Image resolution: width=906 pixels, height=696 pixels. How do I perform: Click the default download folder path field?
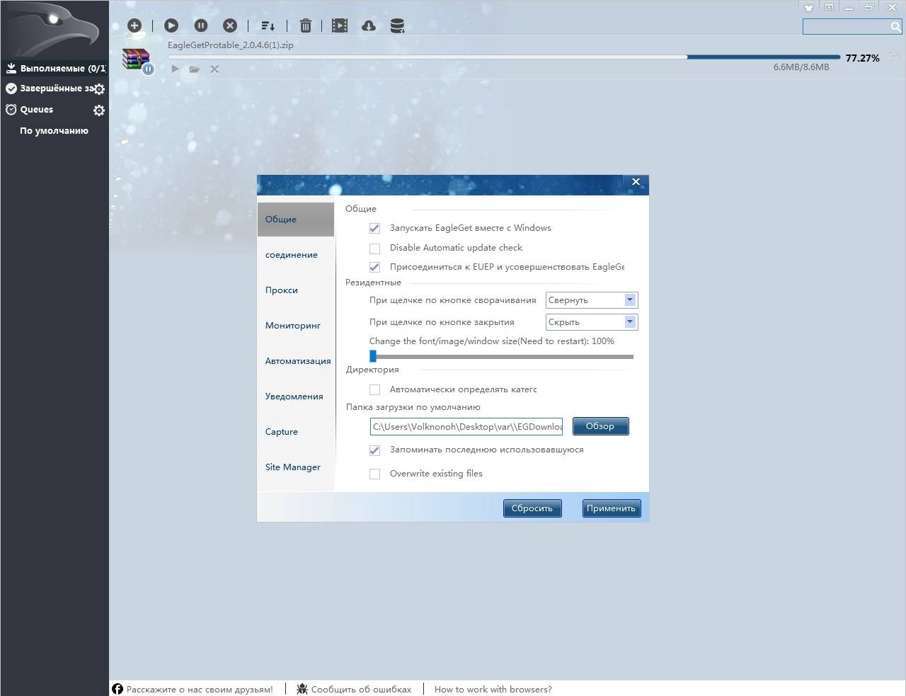tap(466, 426)
